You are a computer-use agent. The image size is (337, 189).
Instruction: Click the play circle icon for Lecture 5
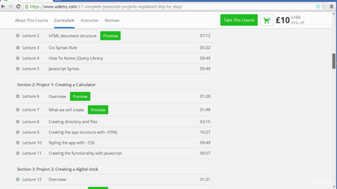18,69
